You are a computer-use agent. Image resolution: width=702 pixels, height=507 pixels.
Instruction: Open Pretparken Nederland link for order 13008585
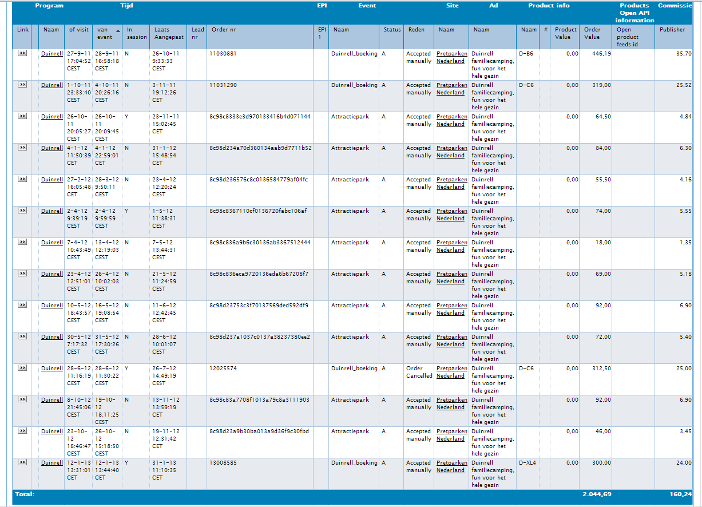451,466
